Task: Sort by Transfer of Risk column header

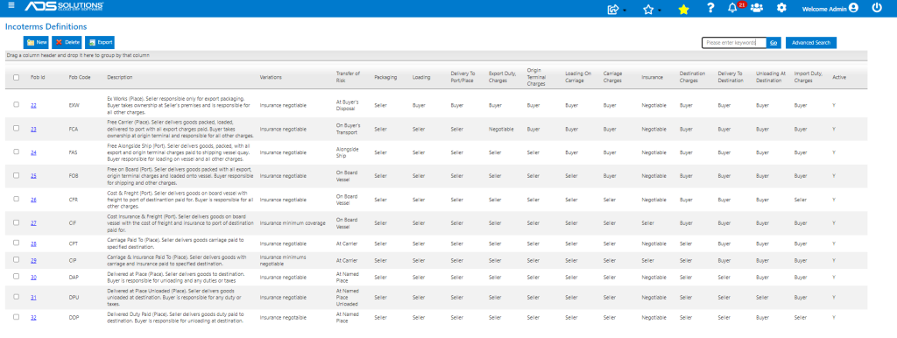Action: point(348,77)
